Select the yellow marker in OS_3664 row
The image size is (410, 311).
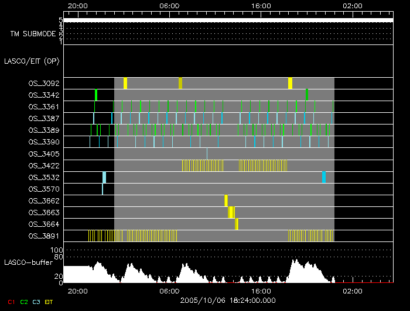[237, 224]
